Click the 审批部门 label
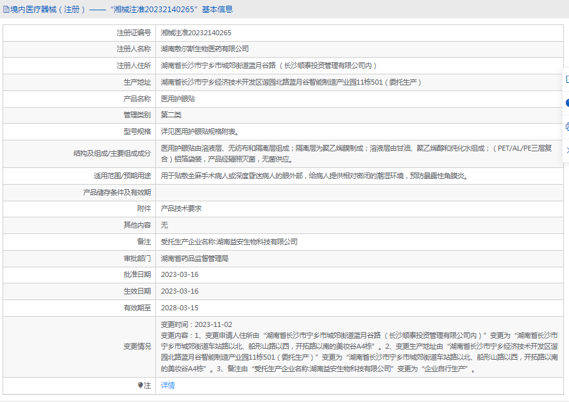569x402 pixels. 137,258
